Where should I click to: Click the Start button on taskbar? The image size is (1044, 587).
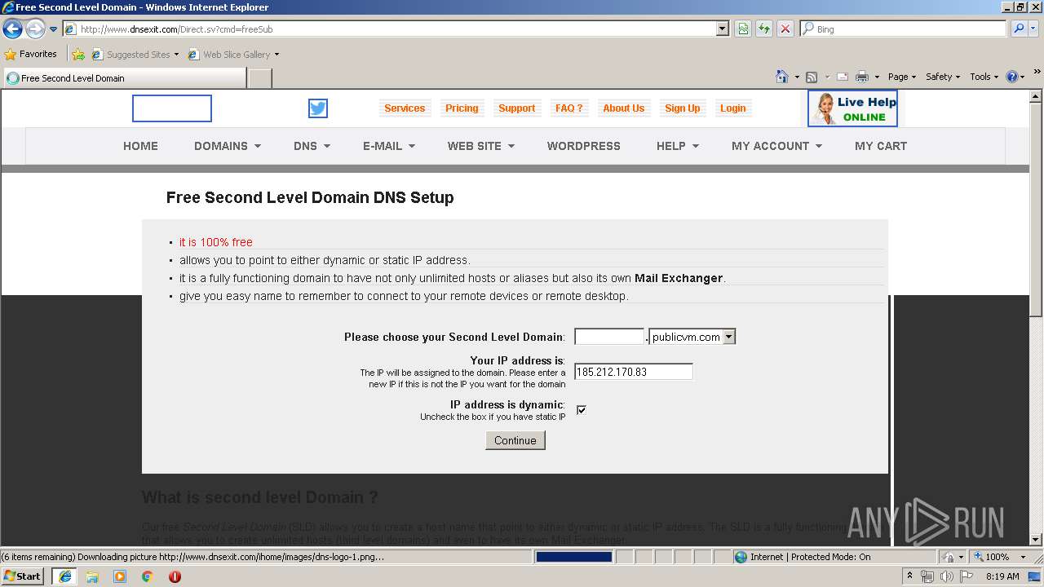(22, 576)
